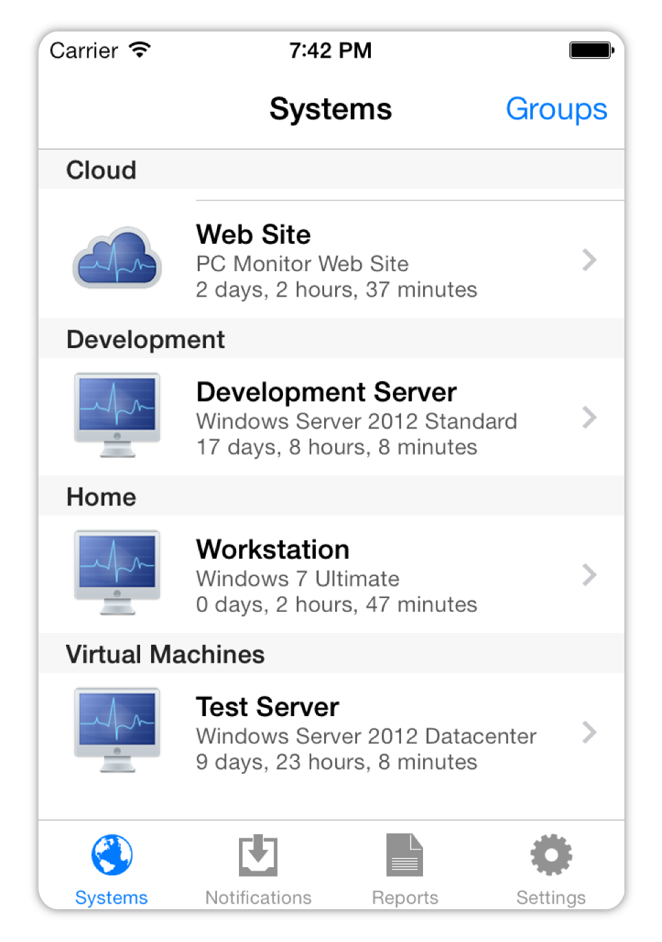Tap the Systems globe tab icon
This screenshot has height=942, width=662.
[112, 855]
